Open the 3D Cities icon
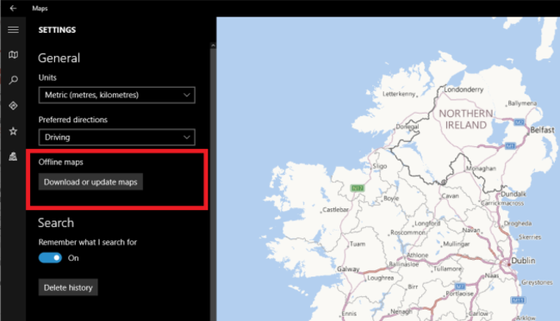Image resolution: width=560 pixels, height=321 pixels. (13, 157)
